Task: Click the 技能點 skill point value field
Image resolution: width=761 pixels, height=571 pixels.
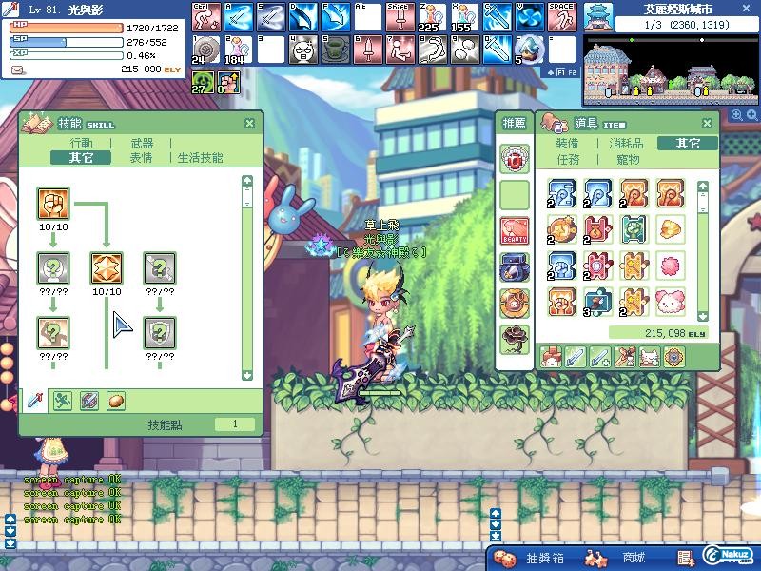Action: click(x=235, y=423)
